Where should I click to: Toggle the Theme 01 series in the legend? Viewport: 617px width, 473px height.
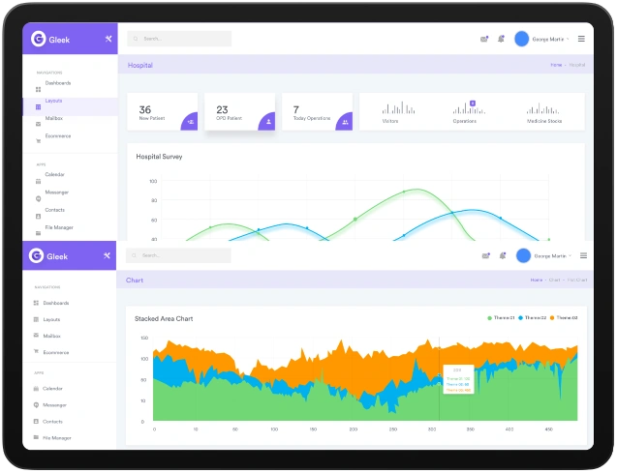point(503,318)
